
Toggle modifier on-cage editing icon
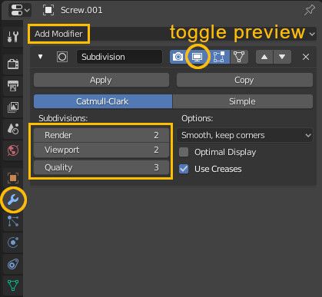(x=239, y=57)
